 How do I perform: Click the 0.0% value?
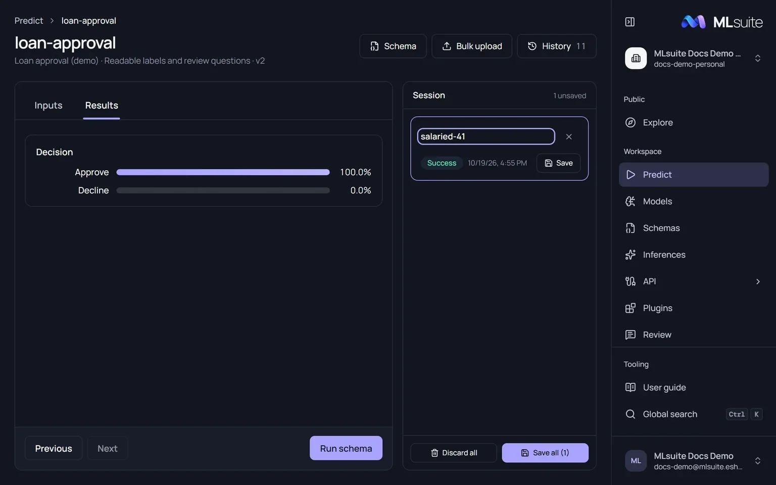[x=361, y=190]
